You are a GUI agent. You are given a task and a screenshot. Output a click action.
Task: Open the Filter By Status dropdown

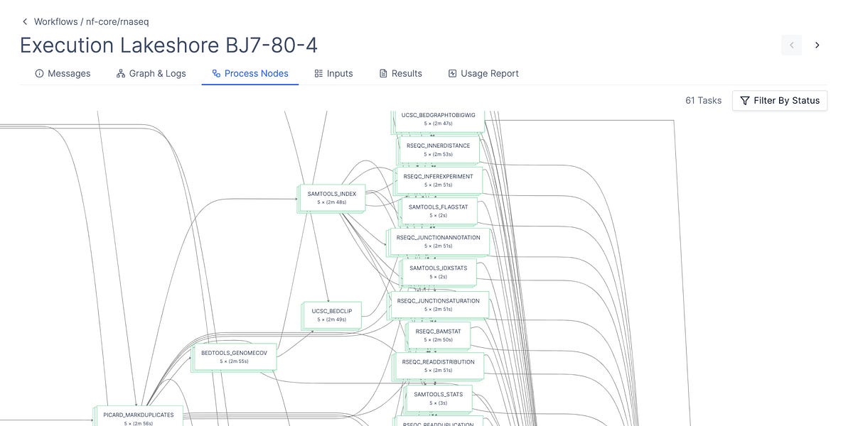coord(780,100)
